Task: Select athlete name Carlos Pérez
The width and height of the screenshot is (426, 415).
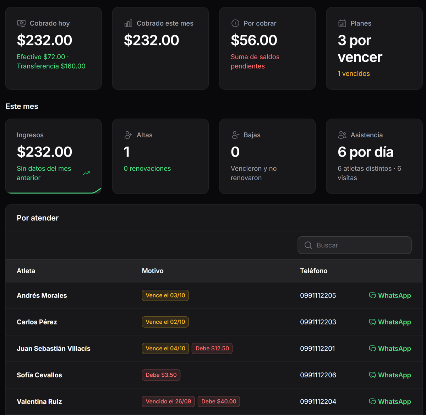Action: [x=37, y=322]
